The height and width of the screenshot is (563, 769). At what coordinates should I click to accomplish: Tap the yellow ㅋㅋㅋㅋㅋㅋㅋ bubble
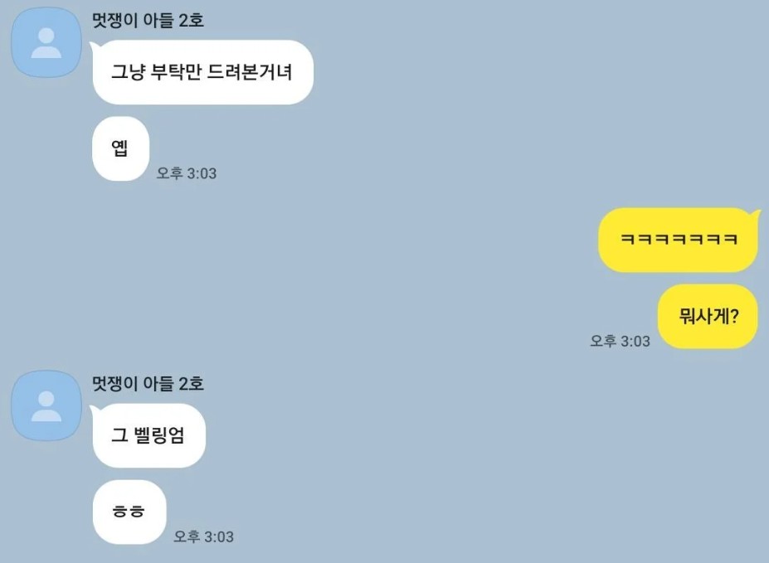pos(679,240)
